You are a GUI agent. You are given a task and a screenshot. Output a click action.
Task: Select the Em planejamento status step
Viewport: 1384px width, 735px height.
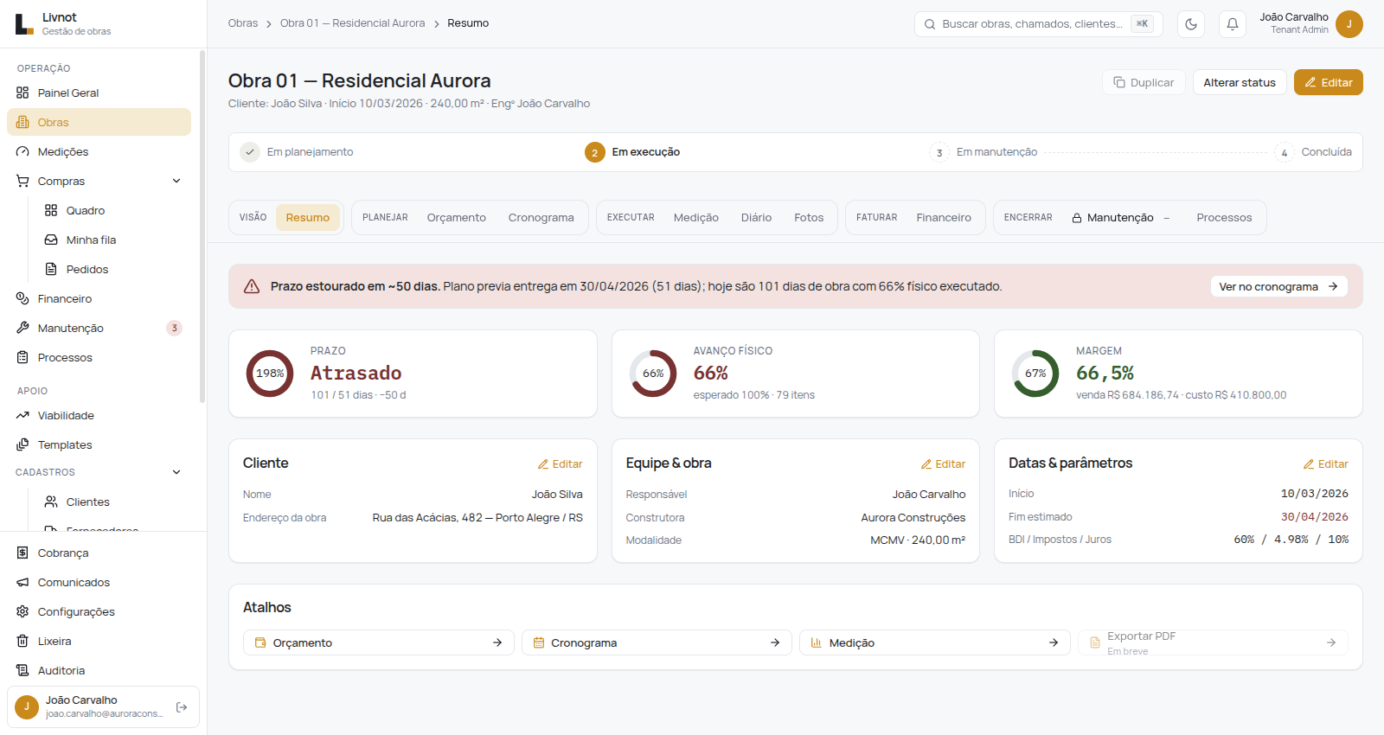pyautogui.click(x=298, y=152)
